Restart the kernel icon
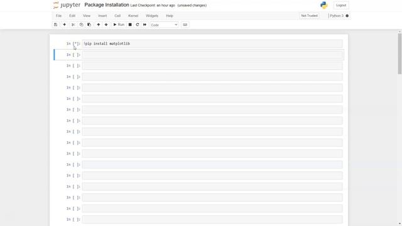 tap(138, 24)
